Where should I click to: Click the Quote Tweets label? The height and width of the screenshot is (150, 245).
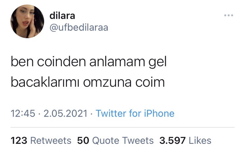[123, 141]
